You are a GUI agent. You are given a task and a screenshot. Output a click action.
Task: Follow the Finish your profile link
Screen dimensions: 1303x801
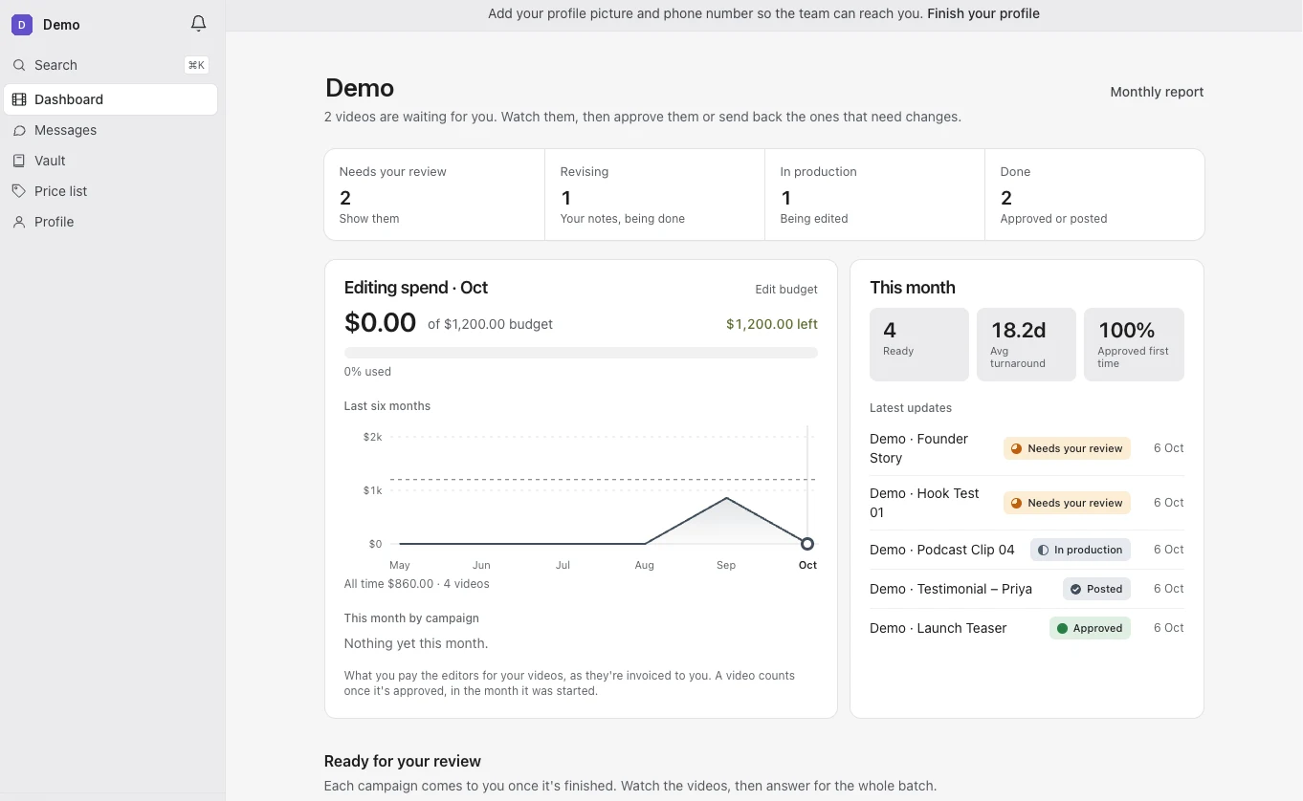pos(983,13)
